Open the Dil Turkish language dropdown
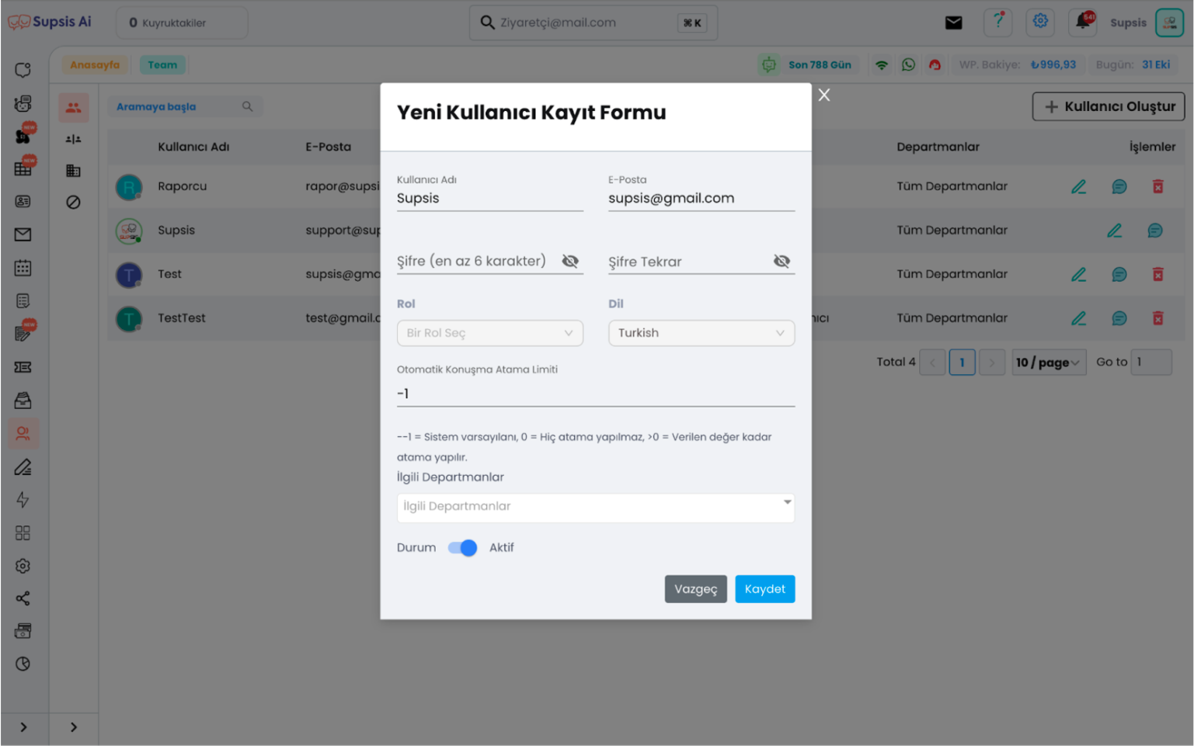Screen dimensions: 1194x746 pyautogui.click(x=701, y=333)
